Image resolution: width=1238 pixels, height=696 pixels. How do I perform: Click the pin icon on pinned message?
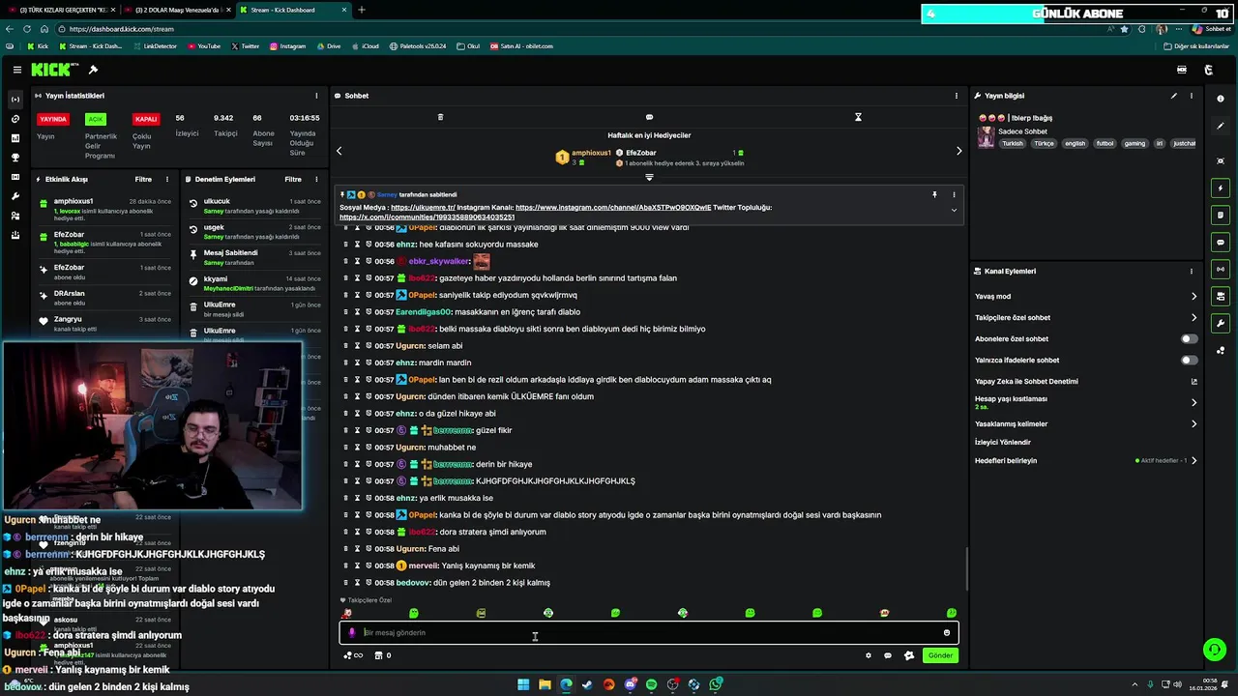click(934, 194)
